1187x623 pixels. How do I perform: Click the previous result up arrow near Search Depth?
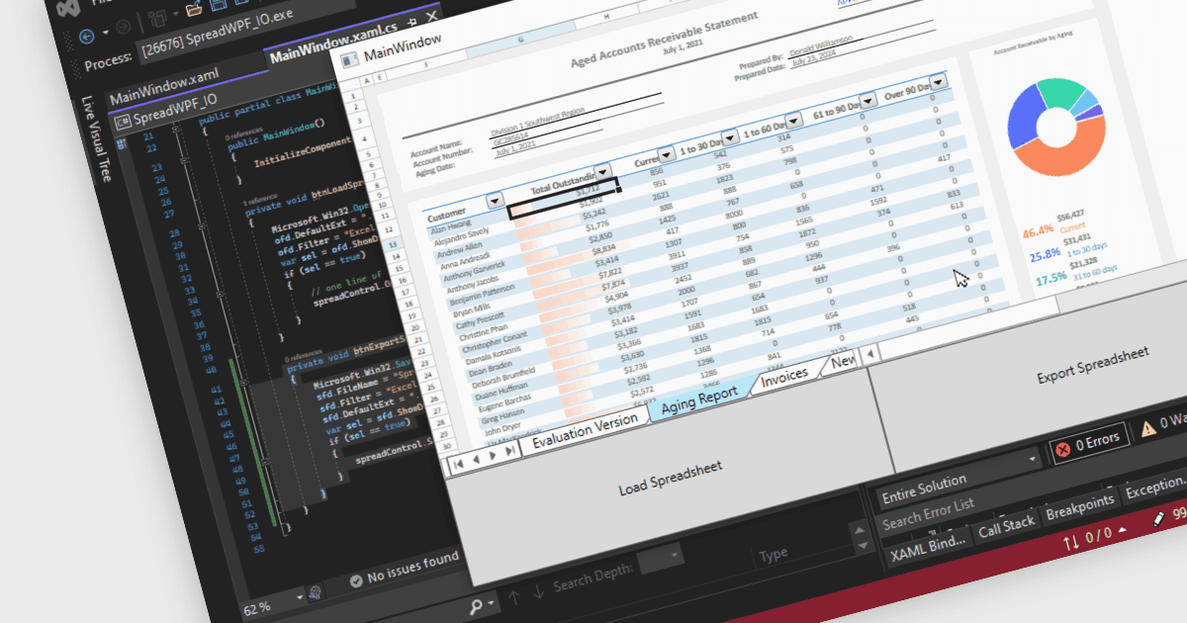click(x=513, y=595)
